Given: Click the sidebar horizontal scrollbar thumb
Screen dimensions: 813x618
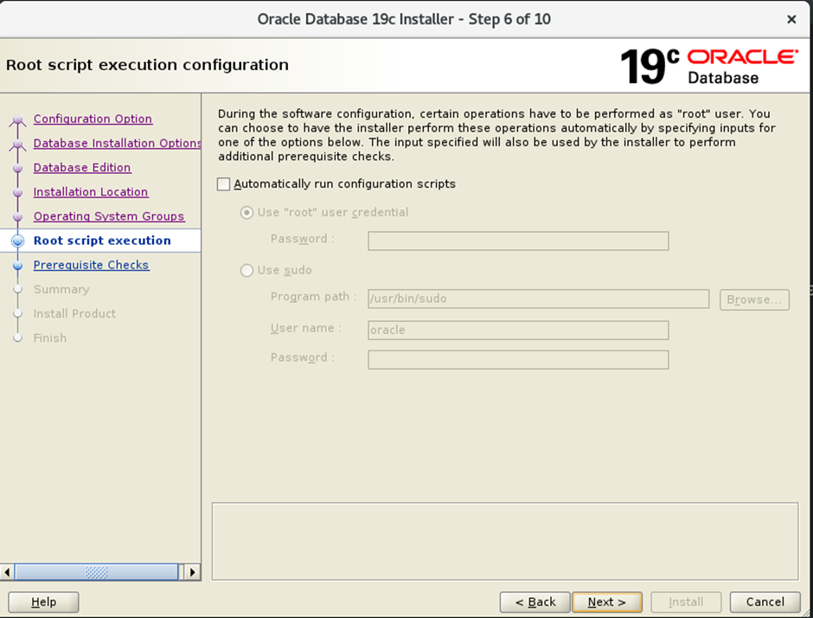Looking at the screenshot, I should pyautogui.click(x=97, y=572).
